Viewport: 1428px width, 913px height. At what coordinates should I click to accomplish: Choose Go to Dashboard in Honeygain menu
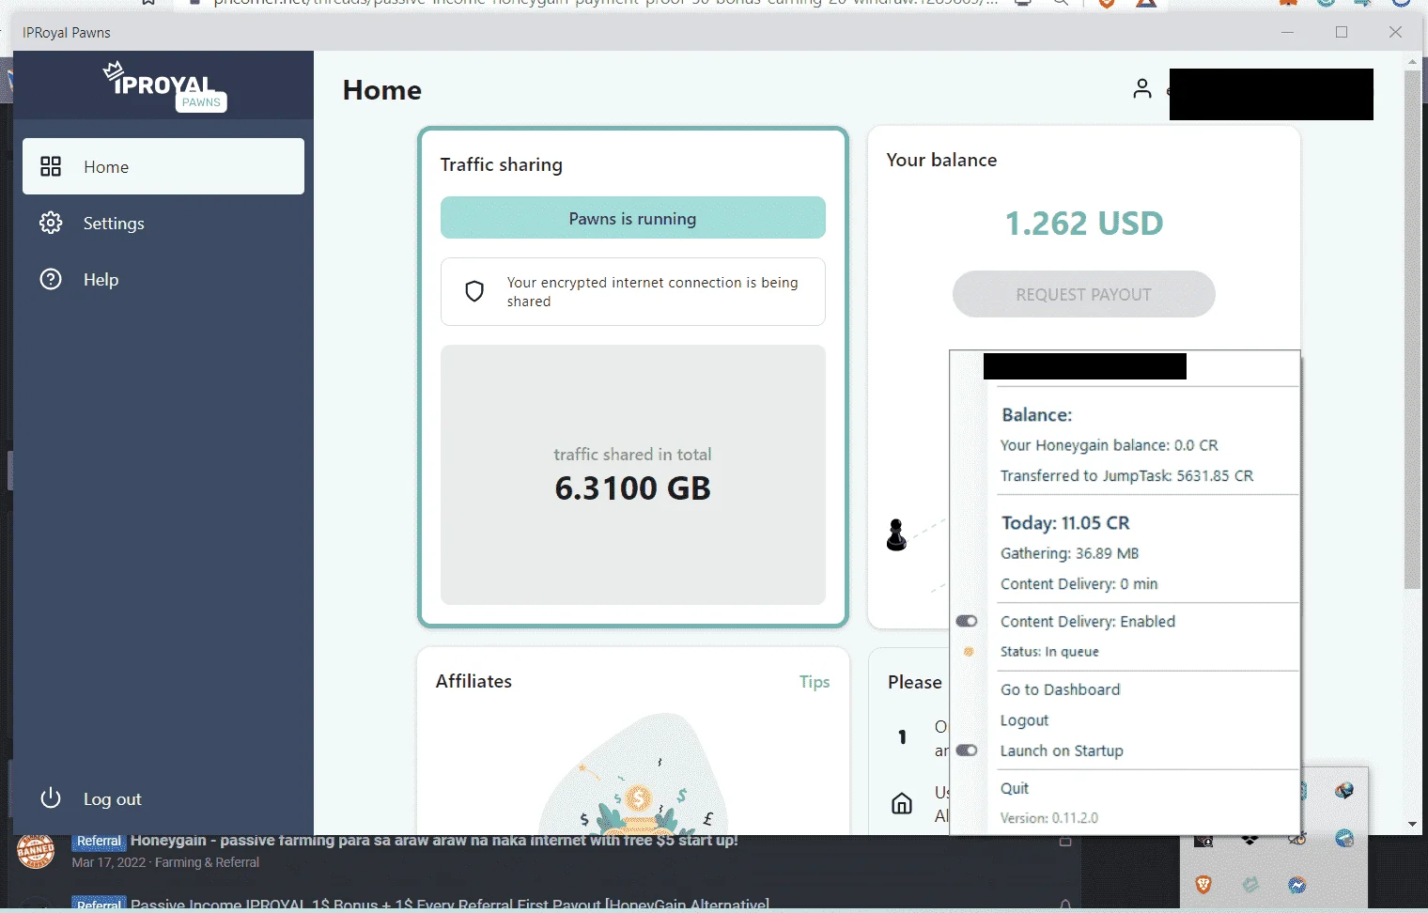(1060, 689)
